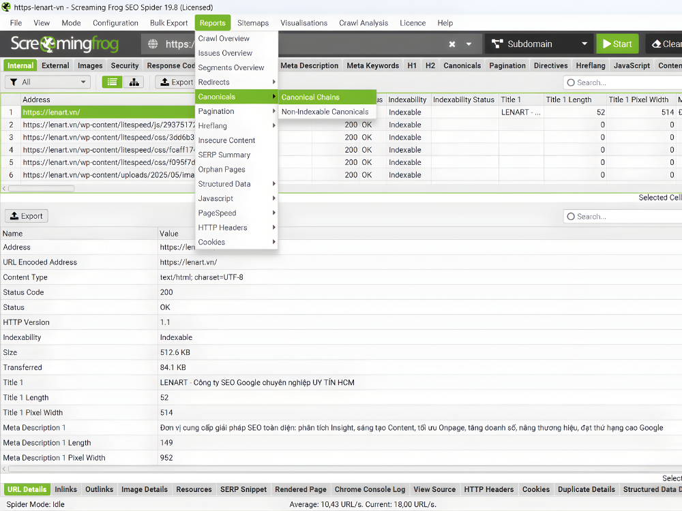Image resolution: width=682 pixels, height=511 pixels.
Task: Open the Crawl Overview report
Action: click(x=224, y=39)
